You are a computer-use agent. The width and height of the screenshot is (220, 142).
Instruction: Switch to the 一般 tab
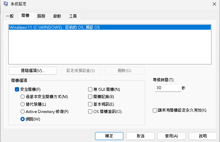[x=10, y=16]
